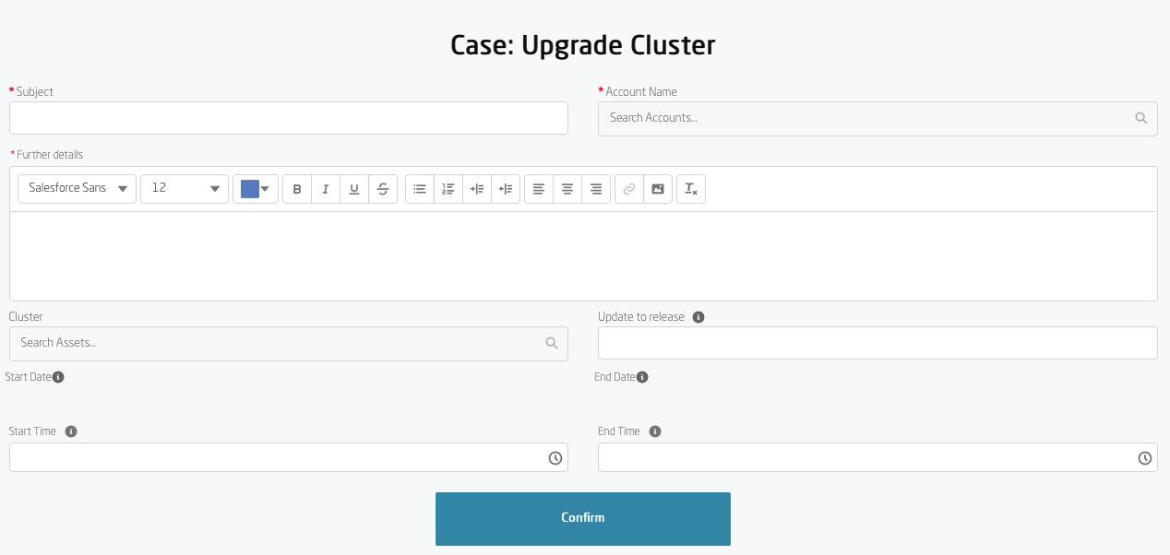This screenshot has height=555, width=1170.
Task: Open the clock picker for Start Time
Action: point(555,458)
